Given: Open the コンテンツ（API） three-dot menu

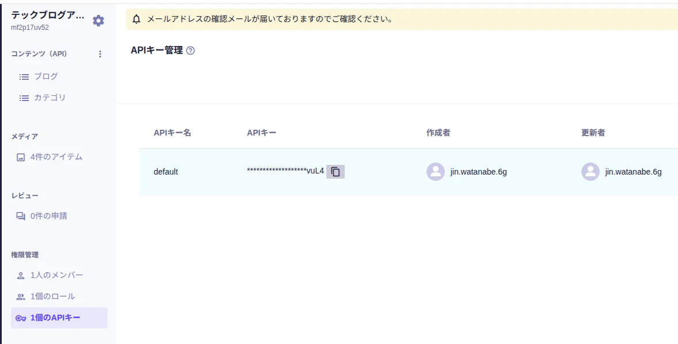Looking at the screenshot, I should click(x=100, y=54).
